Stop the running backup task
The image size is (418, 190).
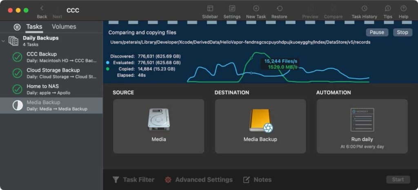pyautogui.click(x=402, y=32)
